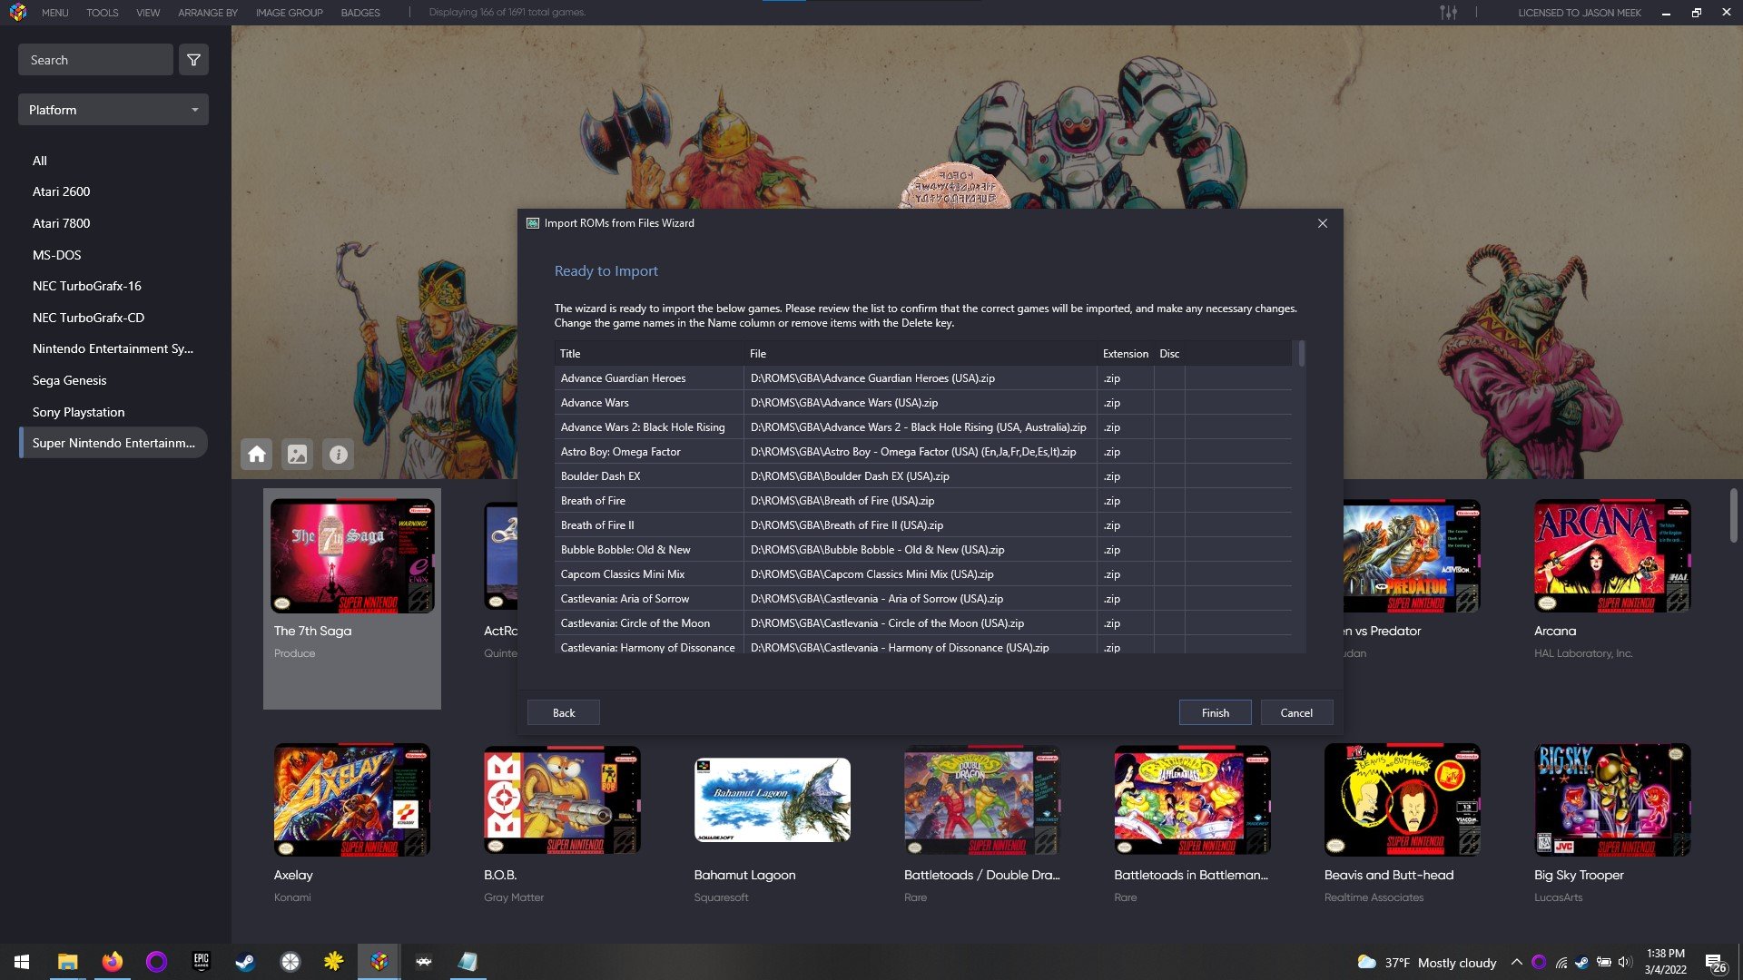Open the network icon in system tray
Screen dimensions: 1743x980
(x=1561, y=963)
